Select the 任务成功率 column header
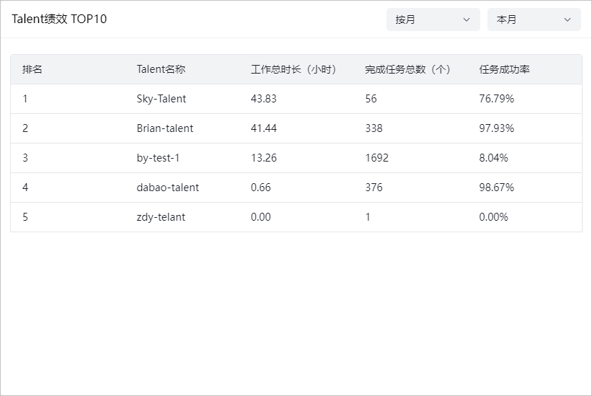This screenshot has width=592, height=396. (505, 69)
